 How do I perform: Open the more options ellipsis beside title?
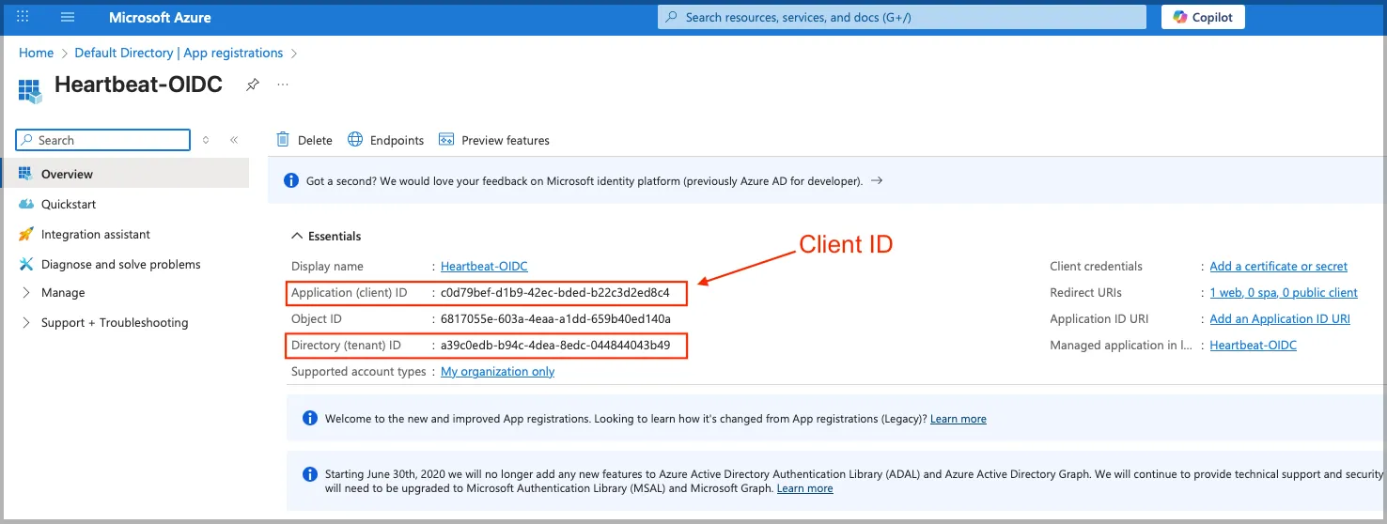tap(283, 85)
